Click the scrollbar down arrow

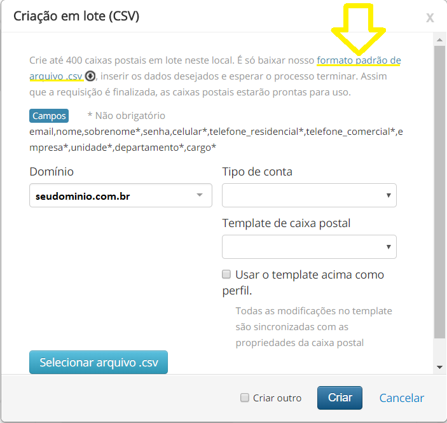tap(439, 368)
